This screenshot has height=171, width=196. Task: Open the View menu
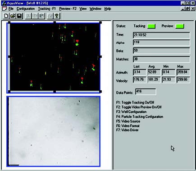point(83,9)
